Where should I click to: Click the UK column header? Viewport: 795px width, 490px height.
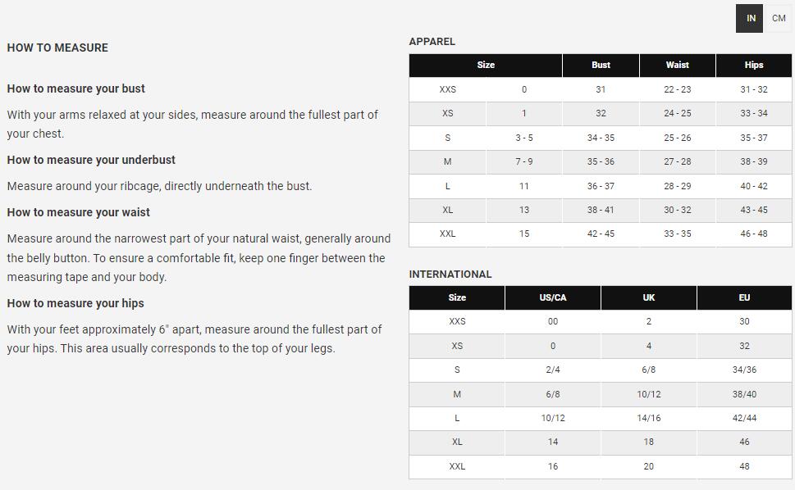pos(648,297)
